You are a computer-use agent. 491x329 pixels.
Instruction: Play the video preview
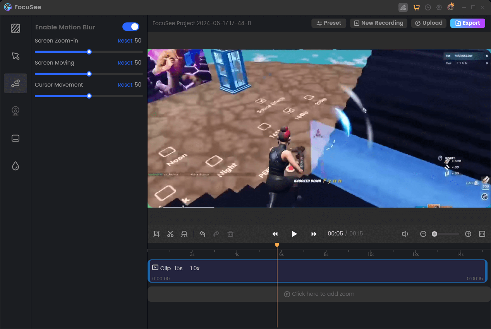pos(294,234)
